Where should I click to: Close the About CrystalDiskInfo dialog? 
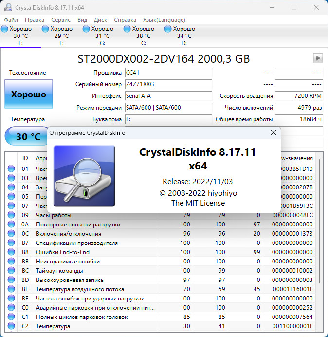pos(273,132)
